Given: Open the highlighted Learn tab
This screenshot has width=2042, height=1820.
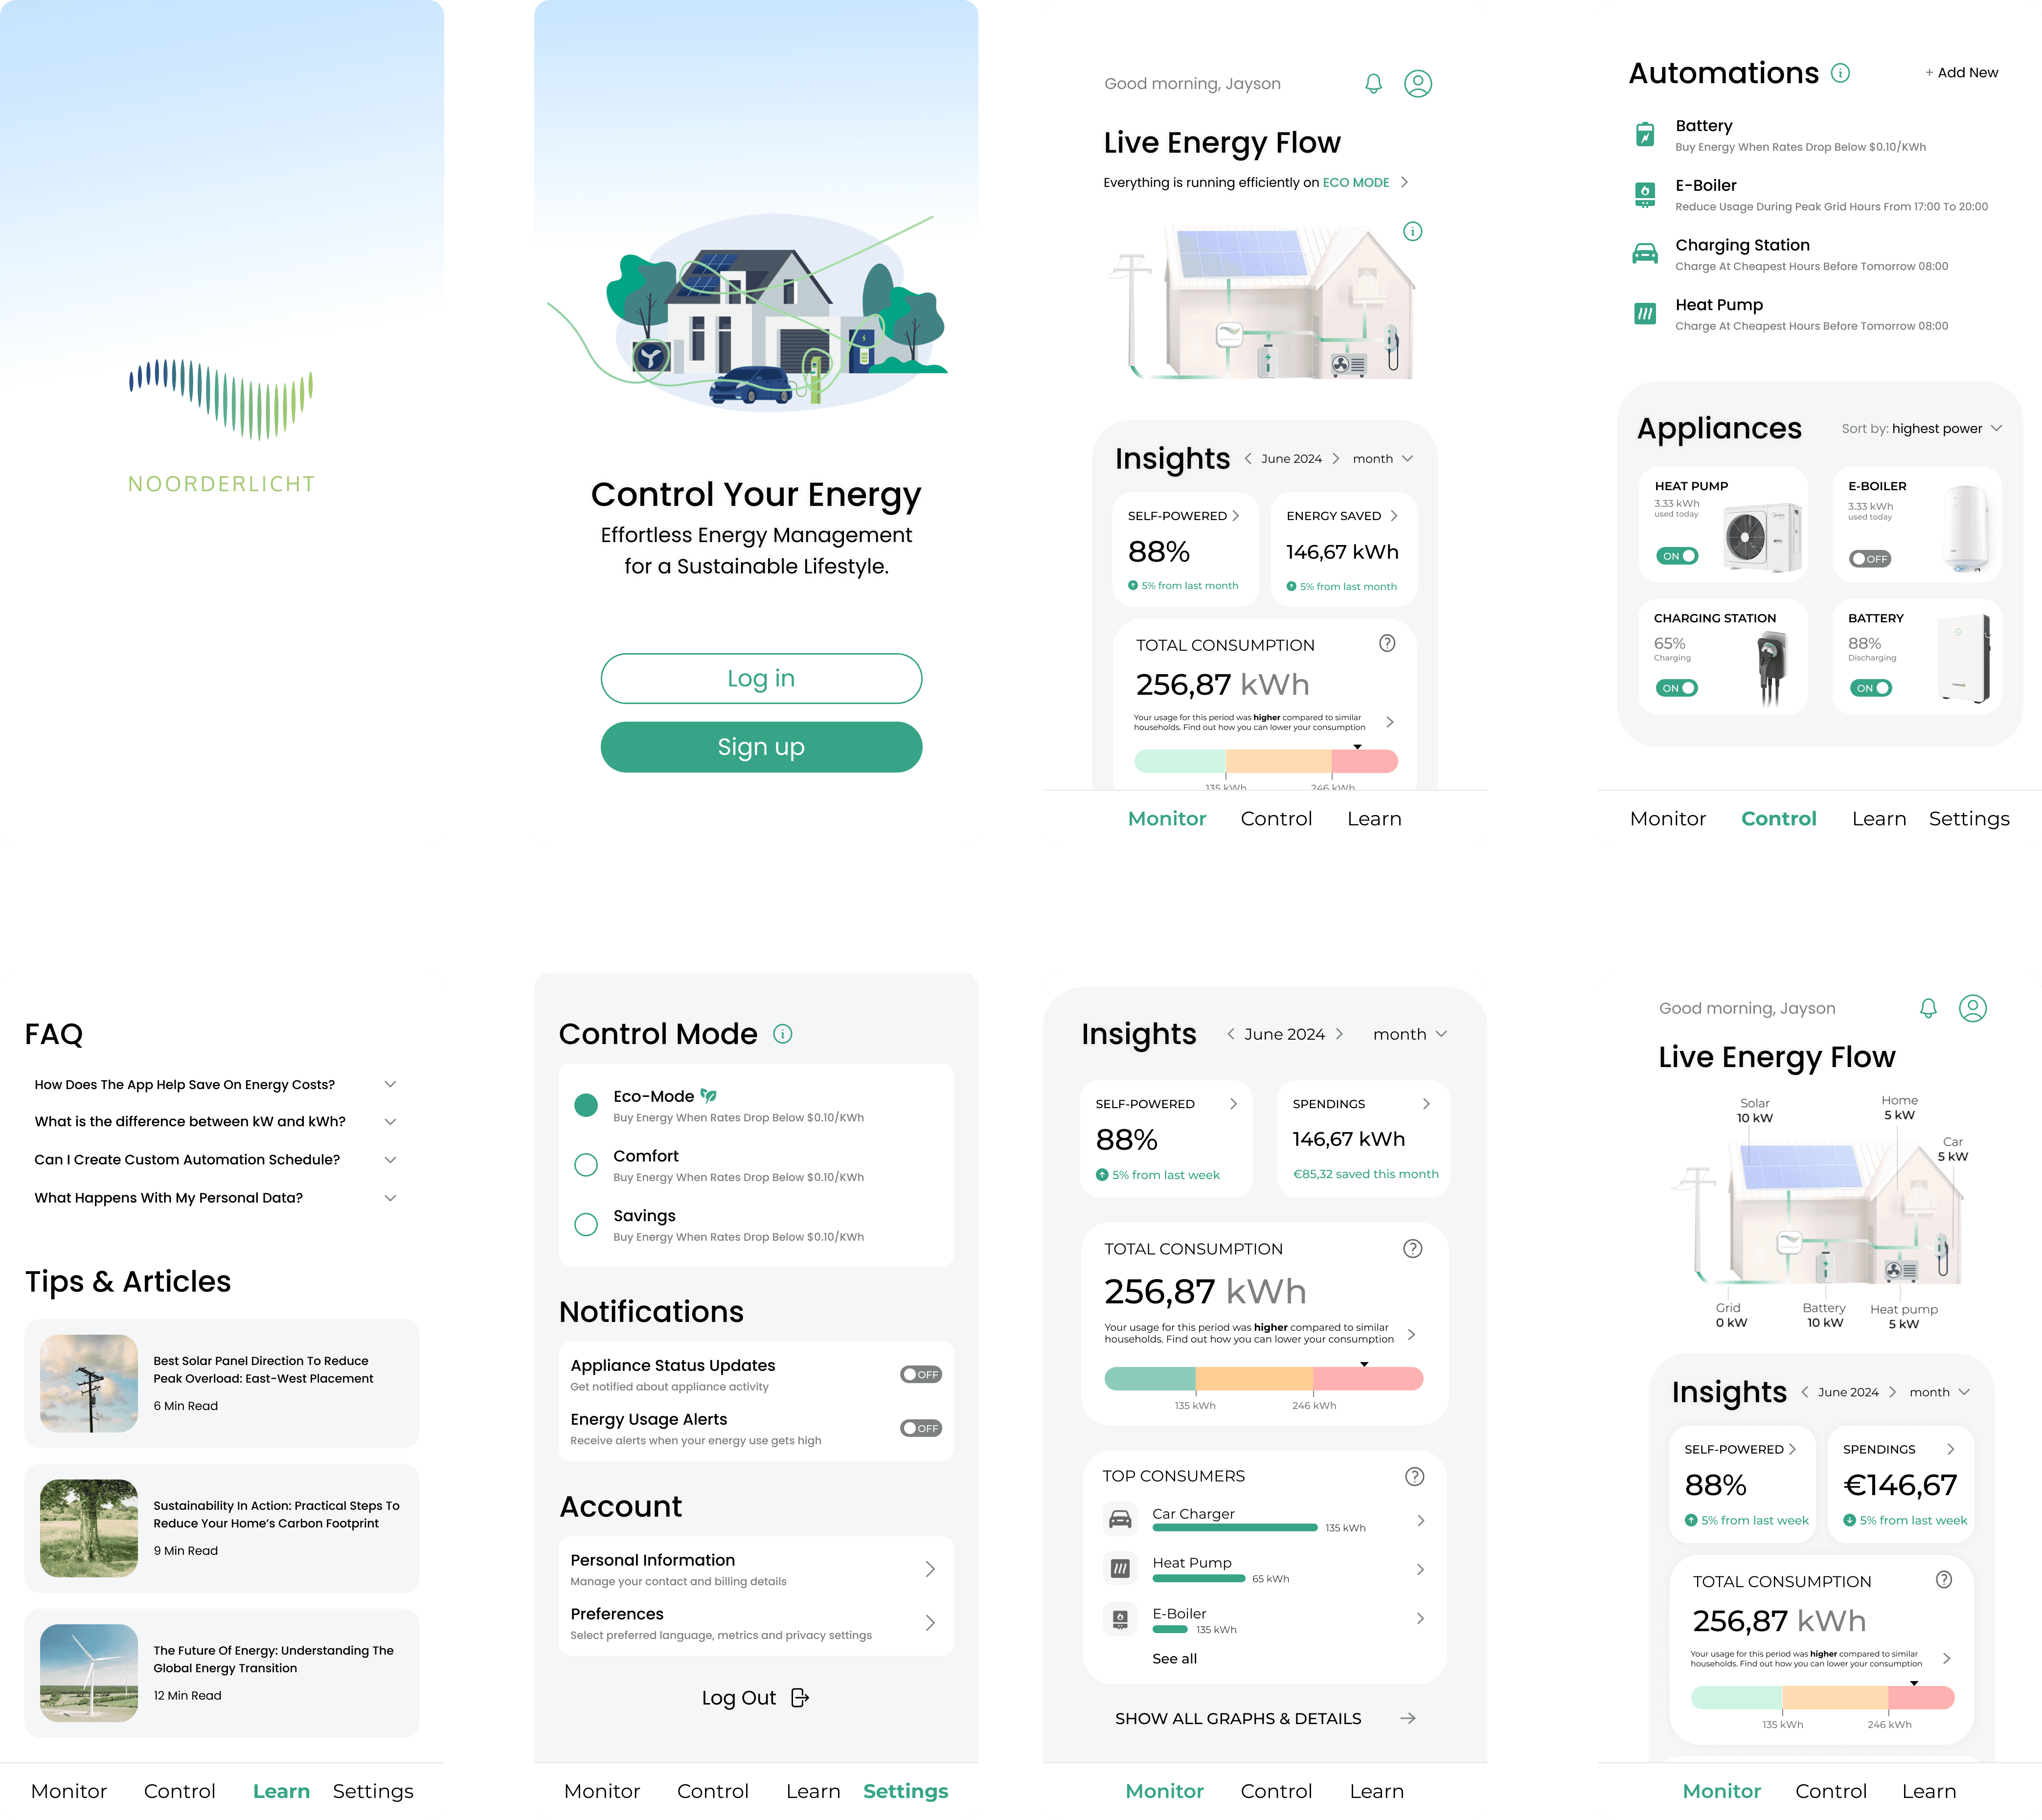Looking at the screenshot, I should [281, 1791].
